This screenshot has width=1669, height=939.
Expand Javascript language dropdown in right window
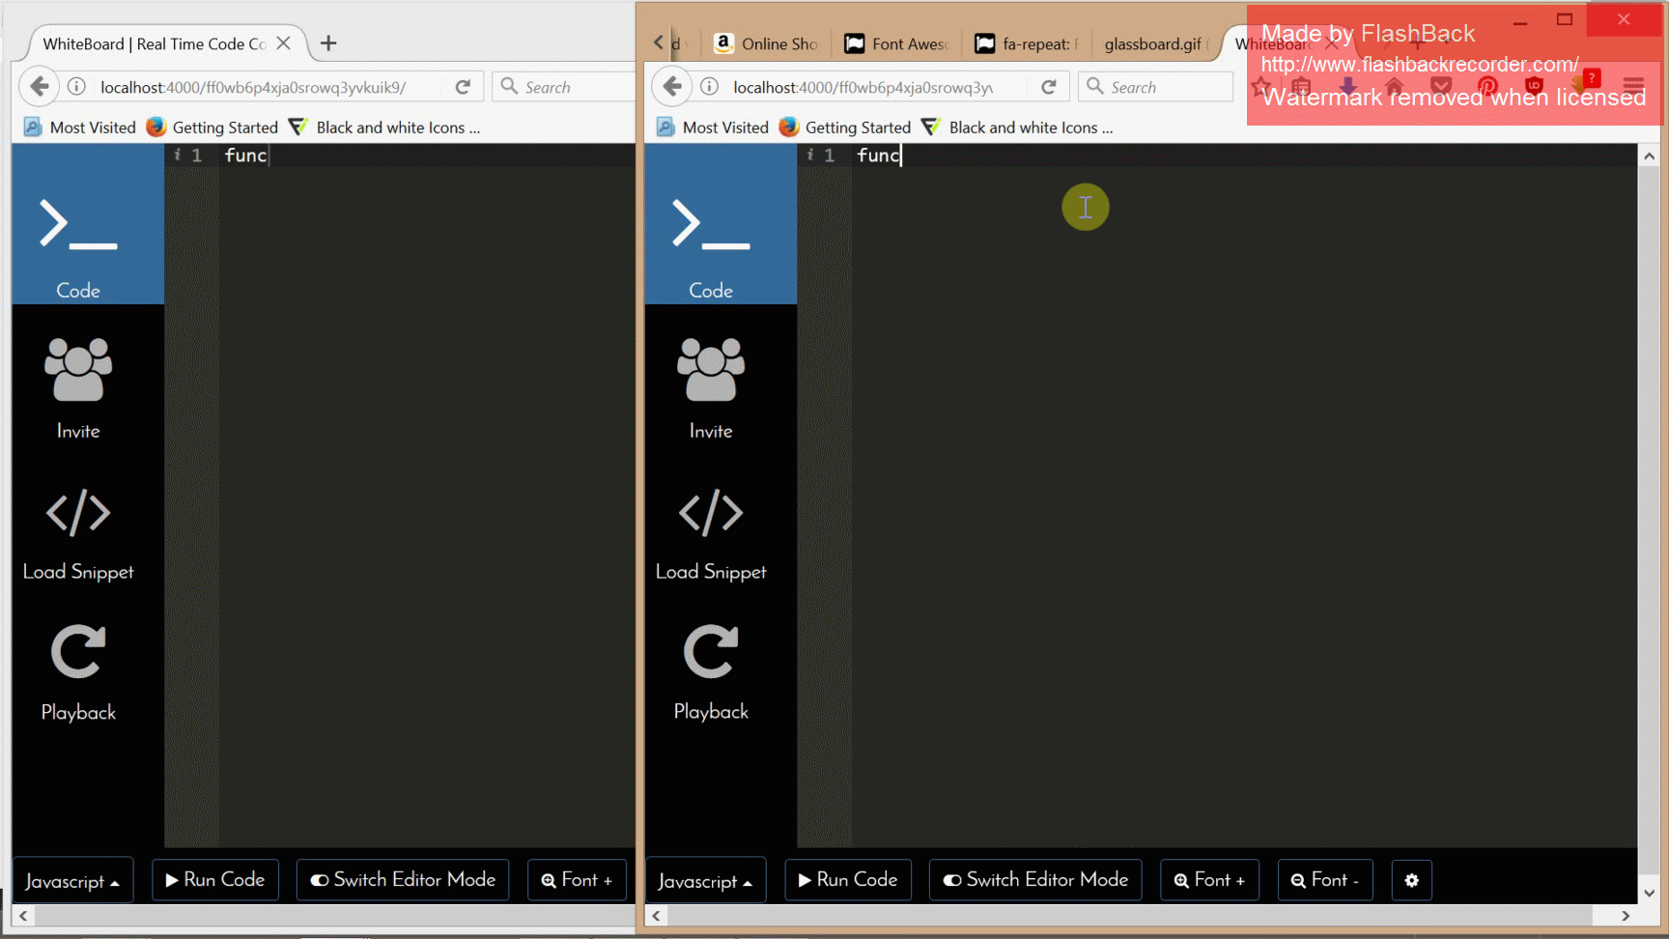point(705,881)
